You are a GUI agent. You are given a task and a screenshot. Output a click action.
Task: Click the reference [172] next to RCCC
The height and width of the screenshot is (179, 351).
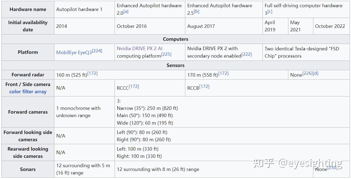pyautogui.click(x=134, y=86)
